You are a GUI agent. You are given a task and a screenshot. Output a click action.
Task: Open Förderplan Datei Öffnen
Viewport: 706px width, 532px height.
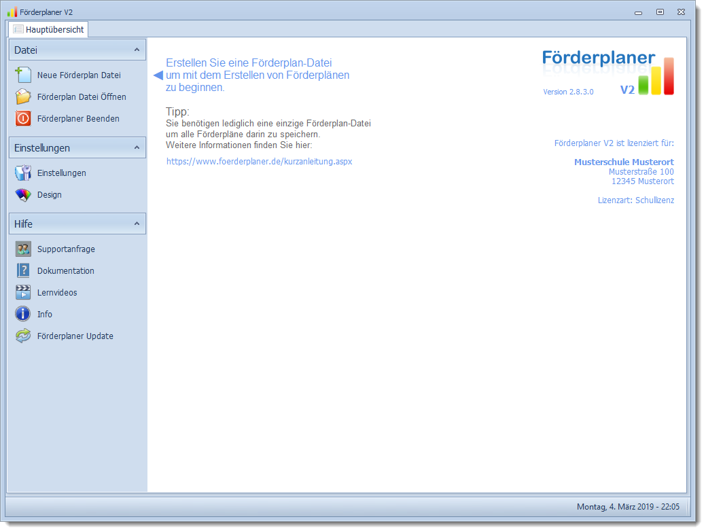click(82, 96)
